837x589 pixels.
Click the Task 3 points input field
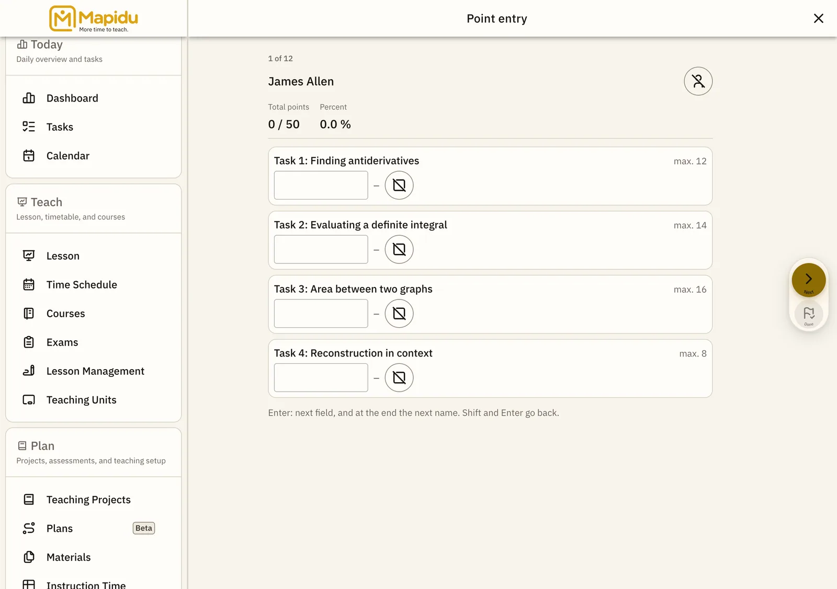321,314
